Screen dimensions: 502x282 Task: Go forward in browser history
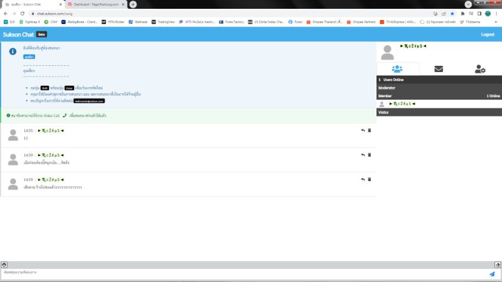pyautogui.click(x=14, y=14)
